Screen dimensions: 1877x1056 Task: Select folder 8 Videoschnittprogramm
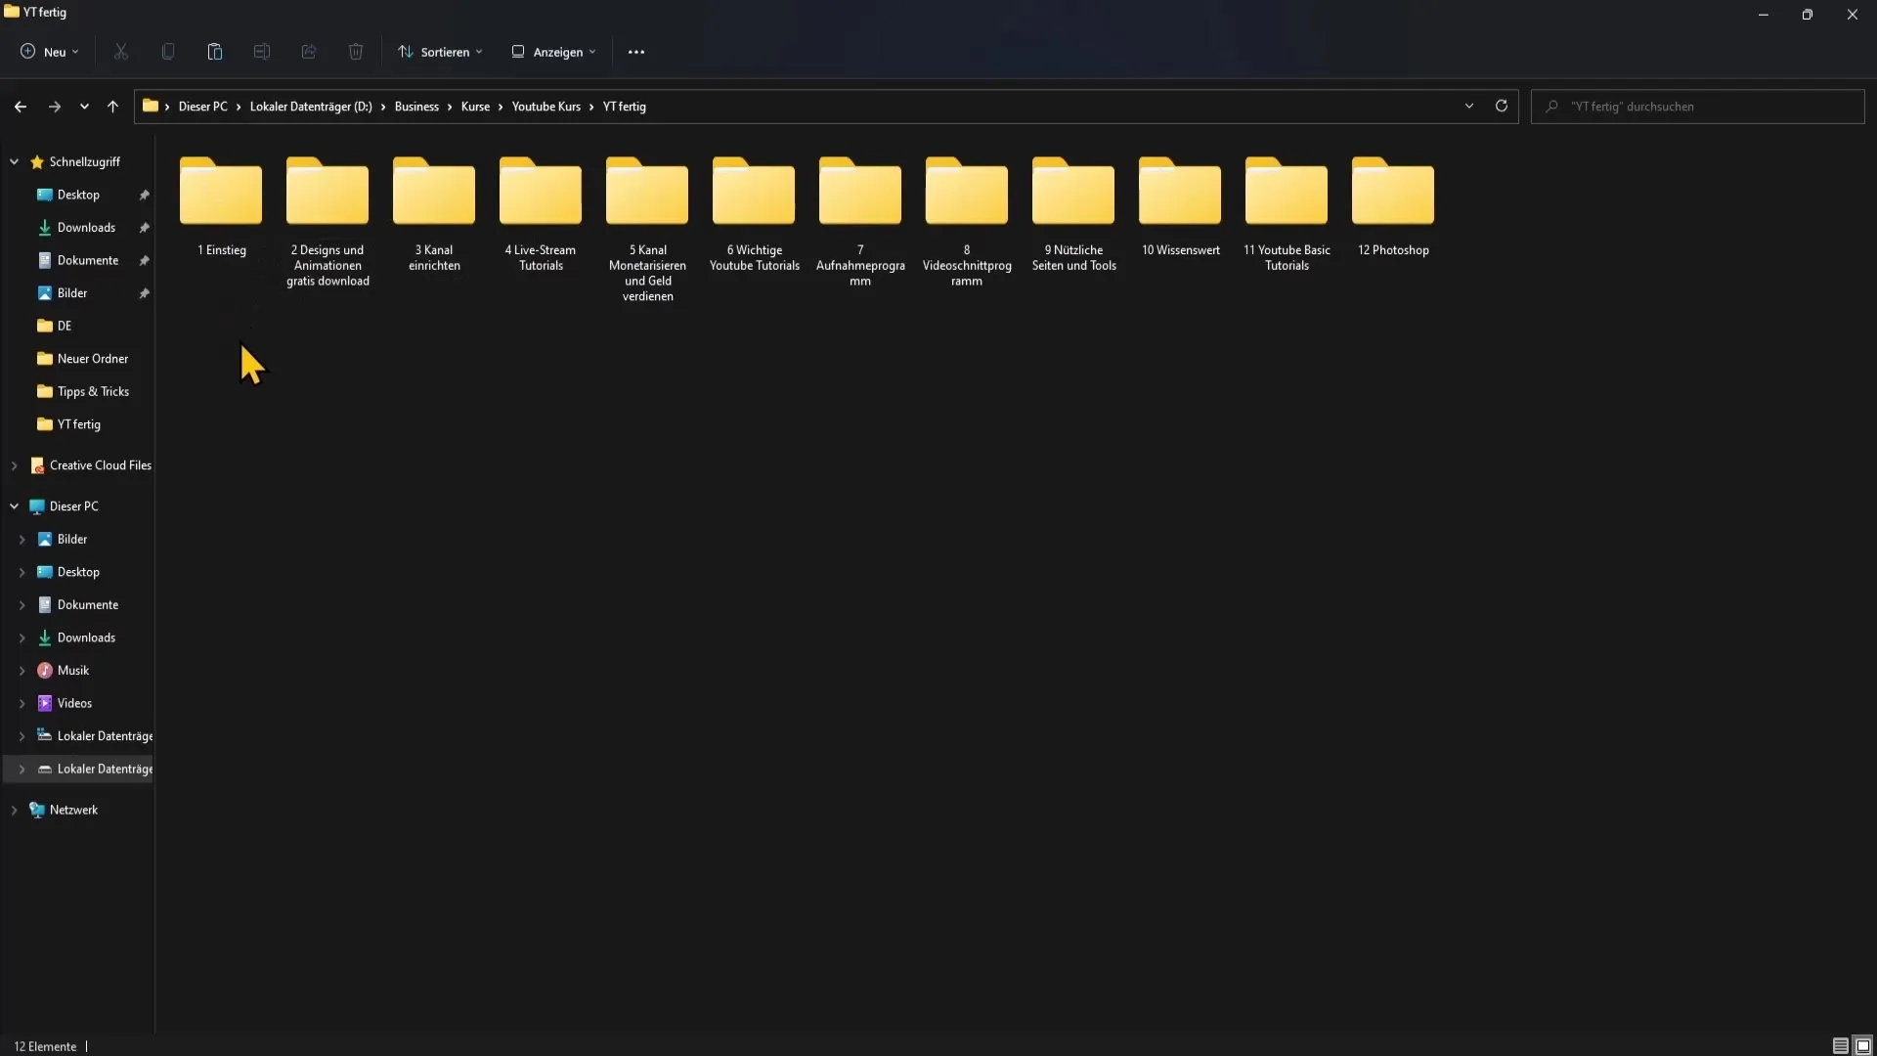(x=967, y=221)
